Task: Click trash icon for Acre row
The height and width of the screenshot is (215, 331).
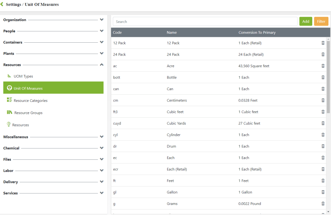Action: pos(323,66)
